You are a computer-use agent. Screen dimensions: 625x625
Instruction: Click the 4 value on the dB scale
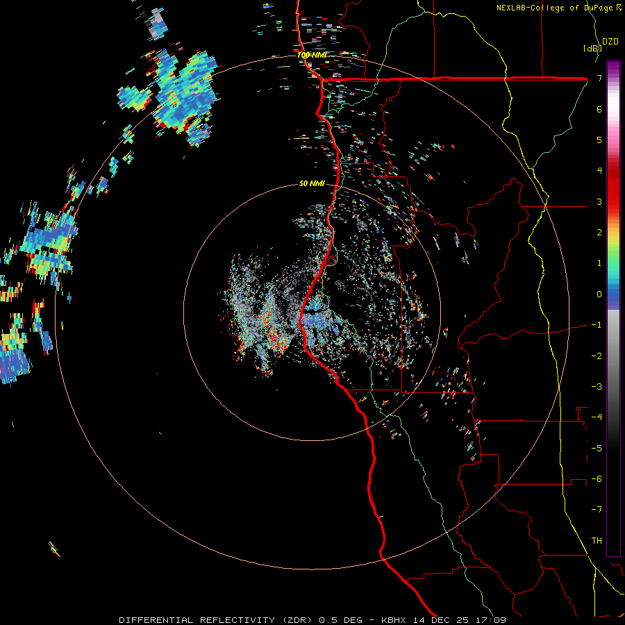[599, 171]
